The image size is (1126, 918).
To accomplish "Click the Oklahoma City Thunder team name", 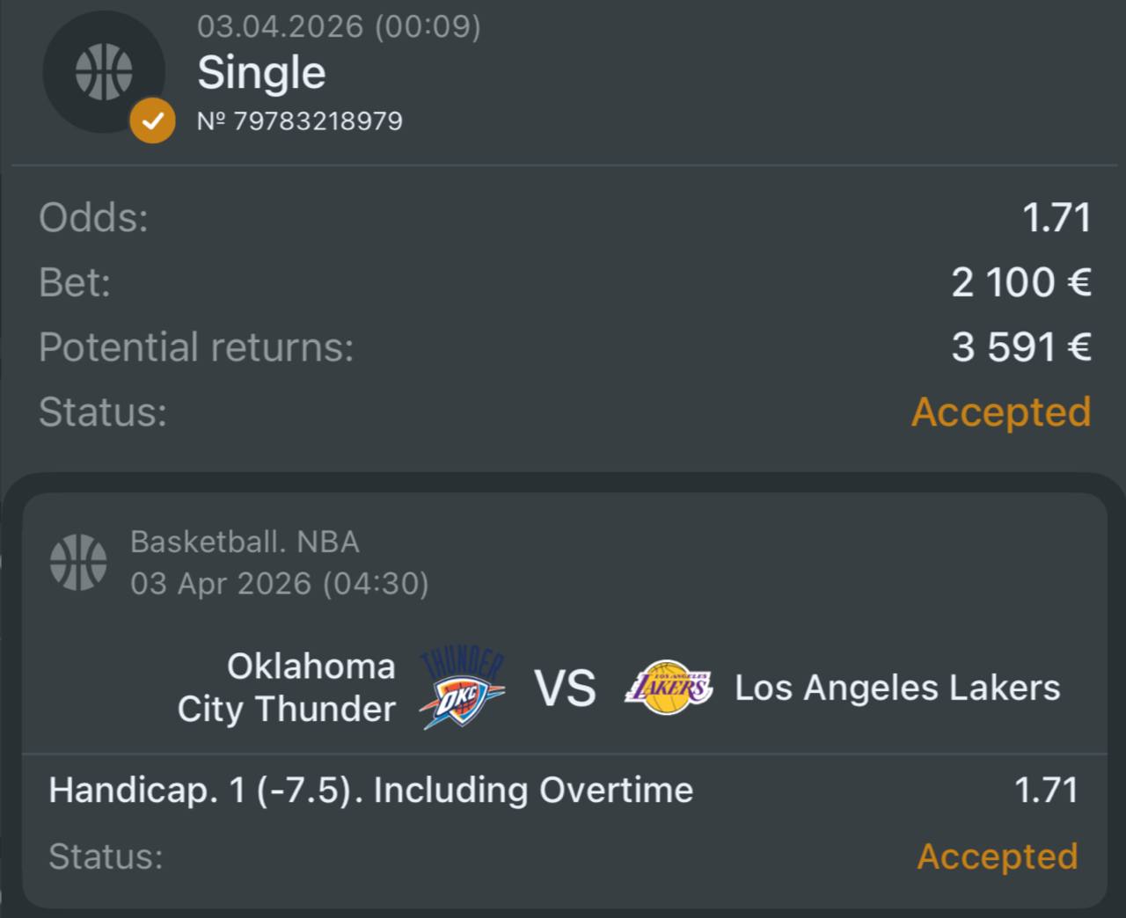I will (287, 688).
